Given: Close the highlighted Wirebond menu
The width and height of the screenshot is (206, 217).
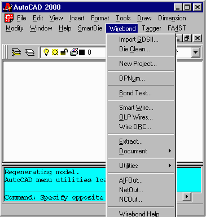Looking at the screenshot, I should pyautogui.click(x=122, y=28).
